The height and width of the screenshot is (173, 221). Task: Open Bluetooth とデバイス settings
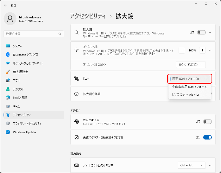25,55
